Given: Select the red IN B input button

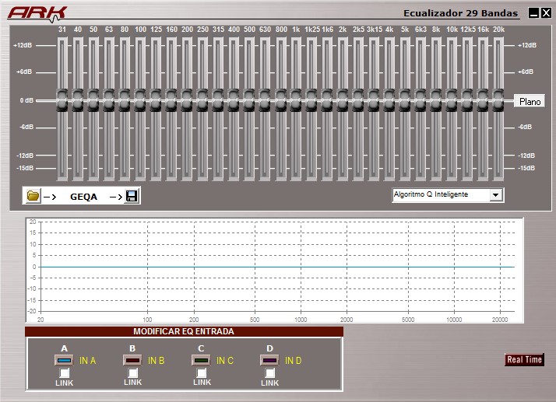Looking at the screenshot, I should pyautogui.click(x=132, y=361).
